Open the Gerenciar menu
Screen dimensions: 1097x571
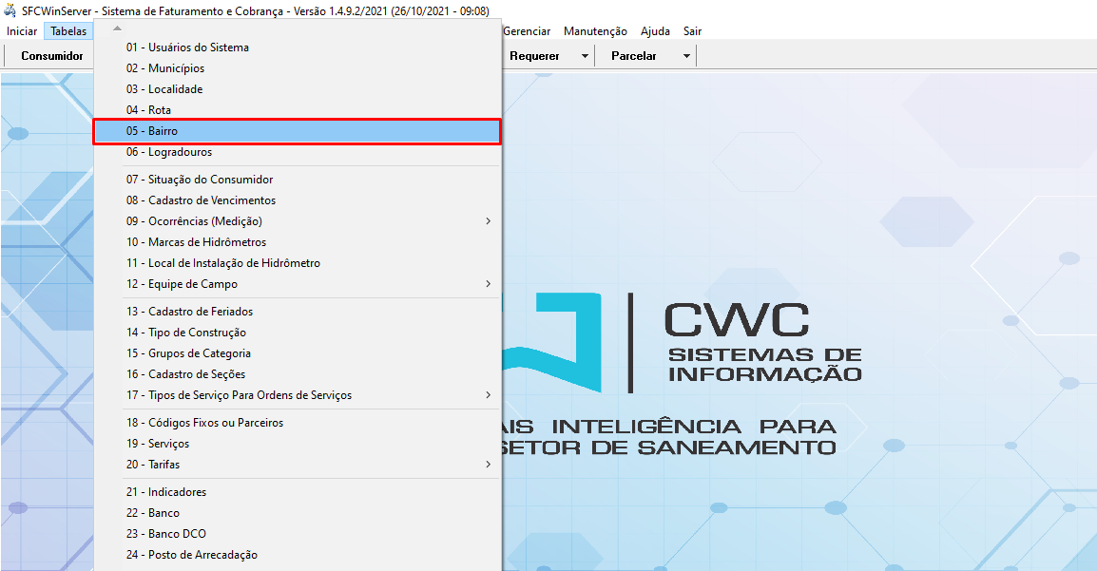[527, 31]
